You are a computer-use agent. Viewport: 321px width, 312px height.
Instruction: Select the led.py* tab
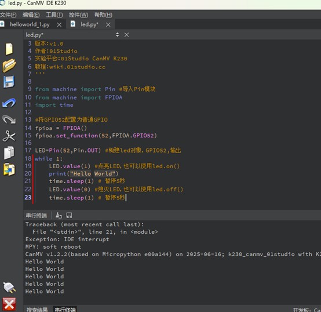point(89,24)
